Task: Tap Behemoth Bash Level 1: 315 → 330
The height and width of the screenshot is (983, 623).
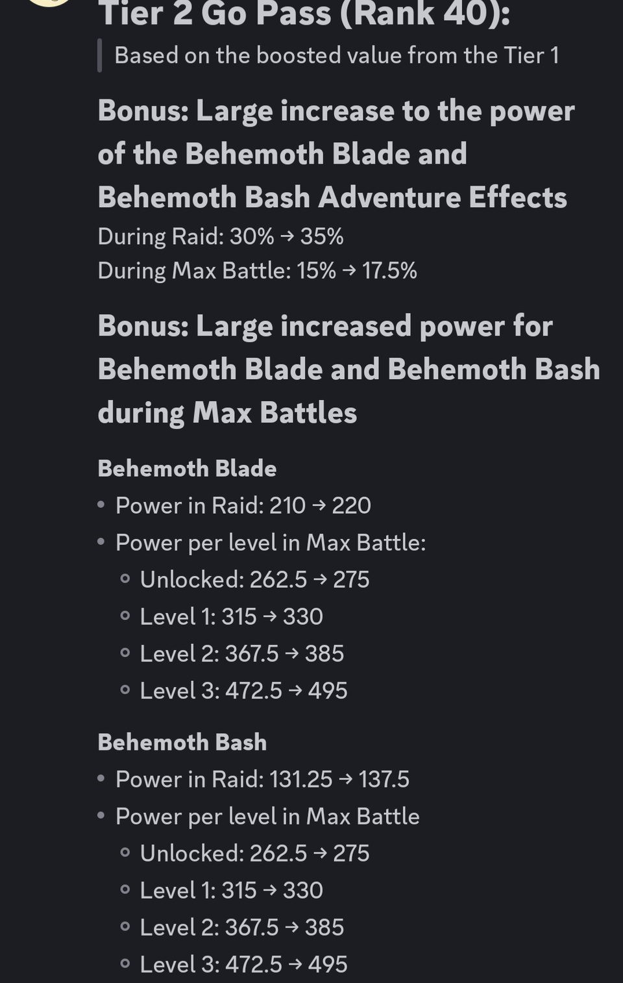Action: (231, 891)
